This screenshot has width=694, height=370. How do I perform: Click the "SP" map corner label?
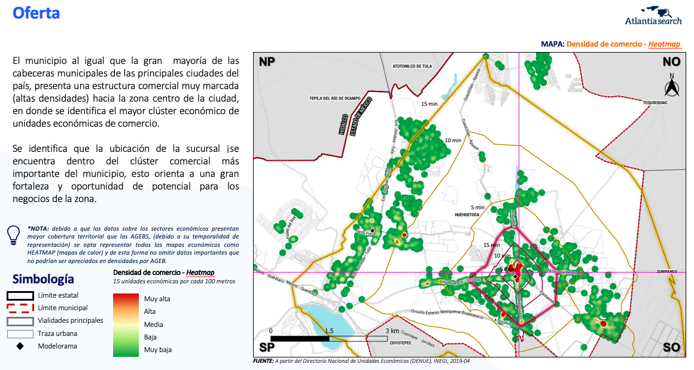[x=266, y=347]
